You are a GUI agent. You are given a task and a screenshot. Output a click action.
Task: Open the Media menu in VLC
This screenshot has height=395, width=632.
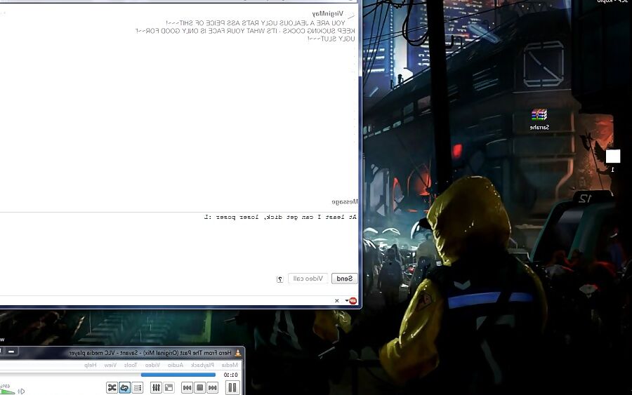(x=230, y=365)
